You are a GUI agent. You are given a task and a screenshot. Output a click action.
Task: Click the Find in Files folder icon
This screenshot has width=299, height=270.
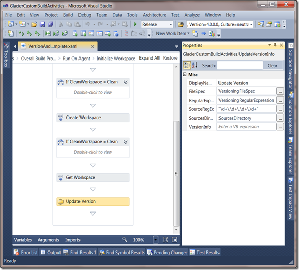tap(181, 24)
